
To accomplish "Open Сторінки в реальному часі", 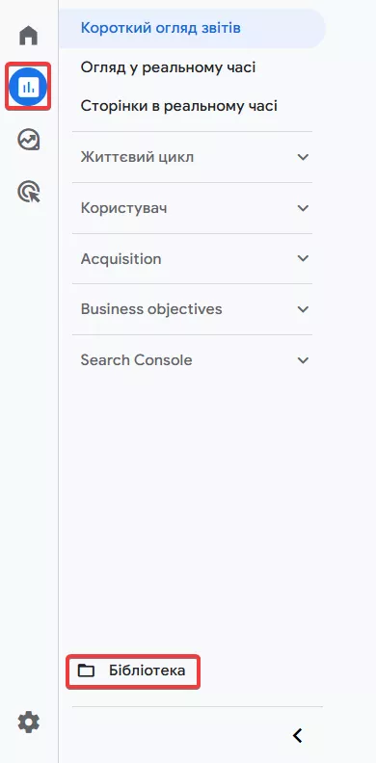I will pyautogui.click(x=178, y=106).
